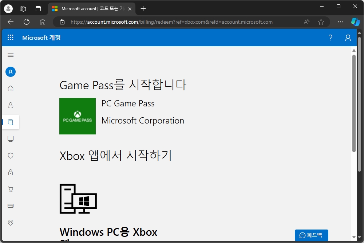Select the Microsoft account browser tab
This screenshot has width=364, height=243.
pyautogui.click(x=92, y=9)
